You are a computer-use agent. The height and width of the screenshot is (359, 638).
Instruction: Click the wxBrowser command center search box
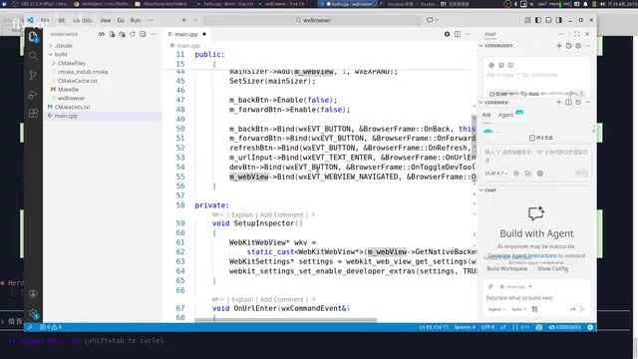(x=313, y=20)
